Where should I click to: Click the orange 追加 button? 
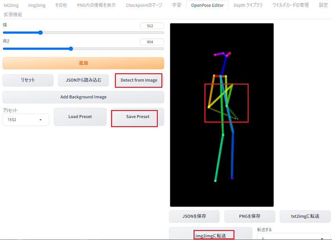pos(83,63)
